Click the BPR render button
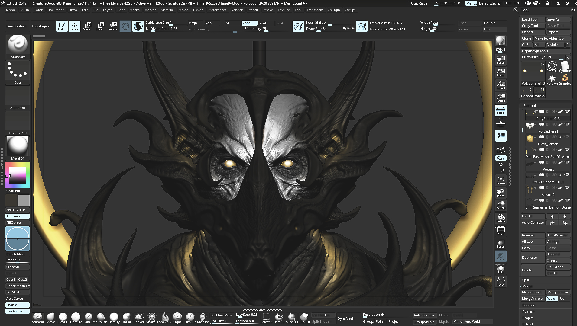577x326 pixels. click(501, 41)
